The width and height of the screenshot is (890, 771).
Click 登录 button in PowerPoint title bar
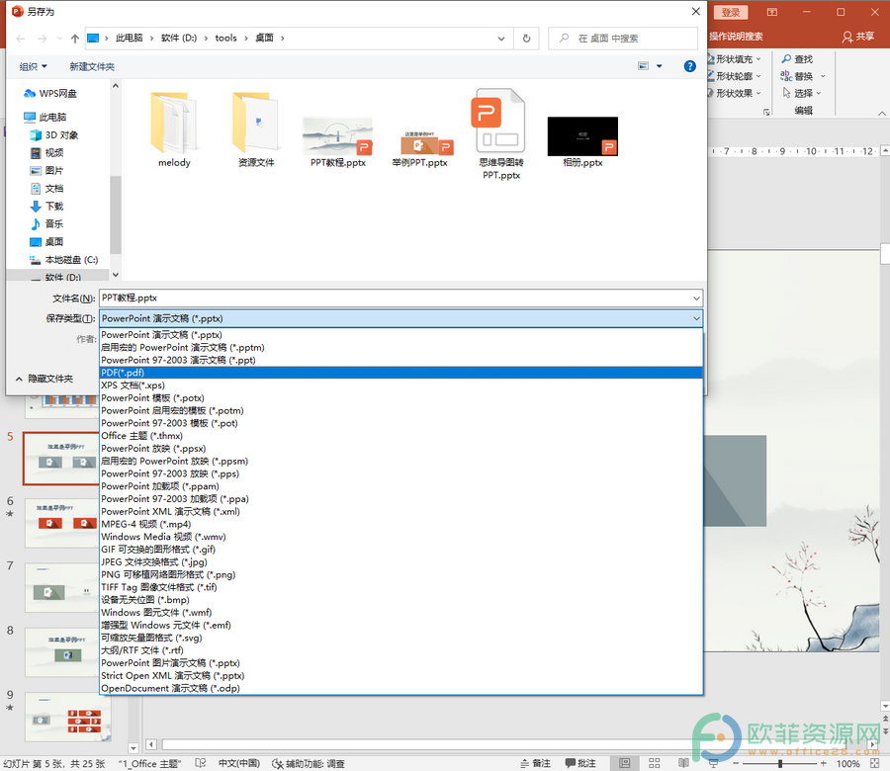pyautogui.click(x=731, y=12)
